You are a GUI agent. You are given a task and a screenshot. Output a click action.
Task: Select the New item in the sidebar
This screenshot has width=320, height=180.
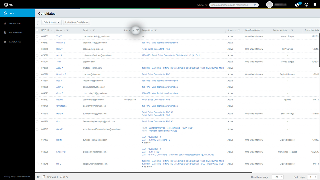click(17, 13)
